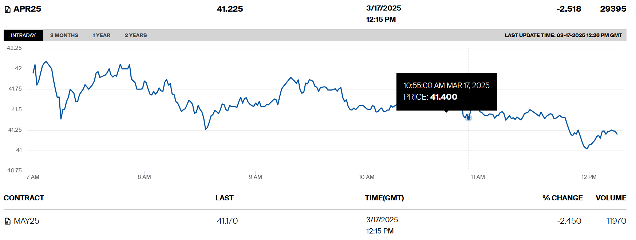
Task: Show the 2 YEARS chart range
Action: tap(135, 35)
